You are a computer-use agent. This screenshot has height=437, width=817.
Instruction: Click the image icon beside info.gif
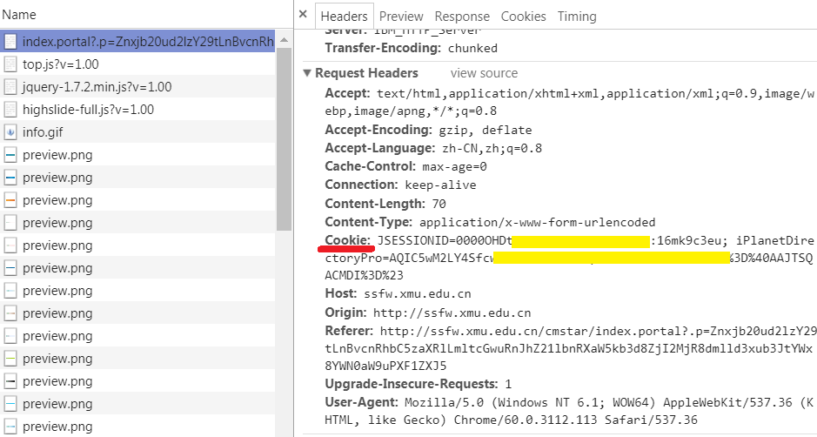point(10,132)
